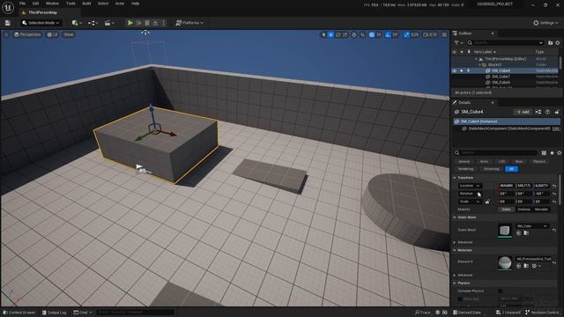Viewport: 564px width, 317px height.
Task: Toggle rotation angle snapping
Action: pyautogui.click(x=388, y=34)
